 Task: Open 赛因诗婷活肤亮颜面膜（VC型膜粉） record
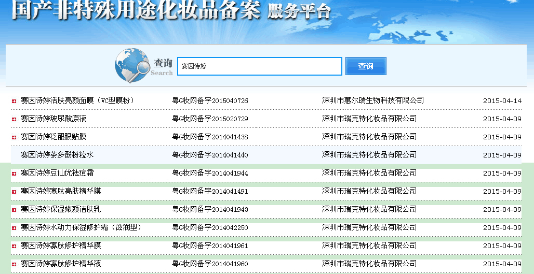(x=77, y=100)
